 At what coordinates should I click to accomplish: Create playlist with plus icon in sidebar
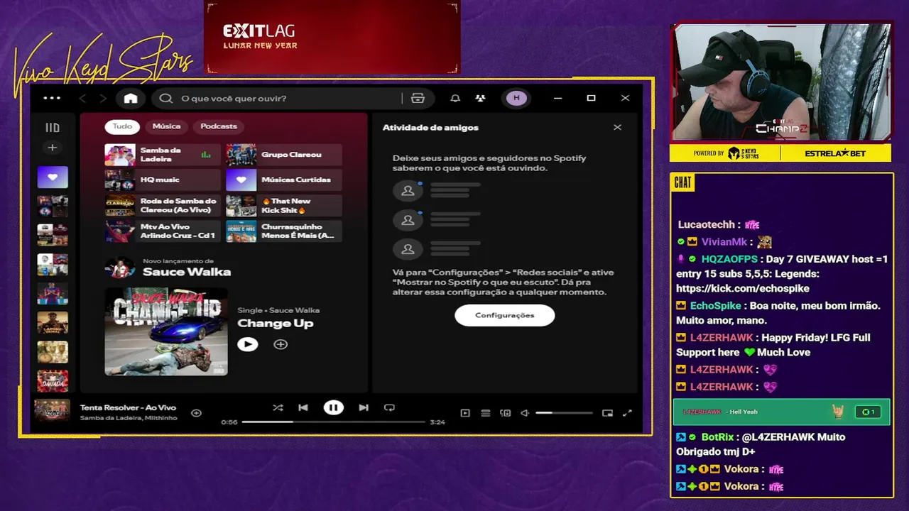coord(52,148)
